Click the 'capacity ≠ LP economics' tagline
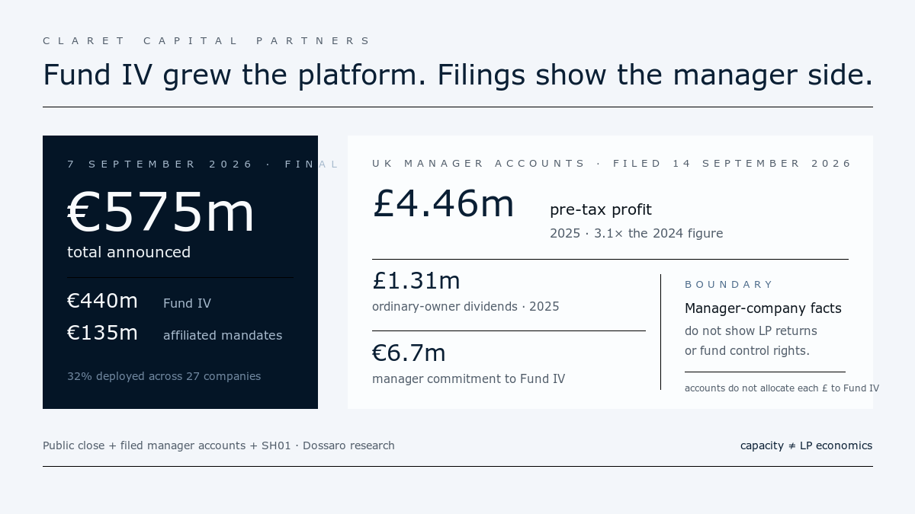Viewport: 915px width, 514px height. 806,445
